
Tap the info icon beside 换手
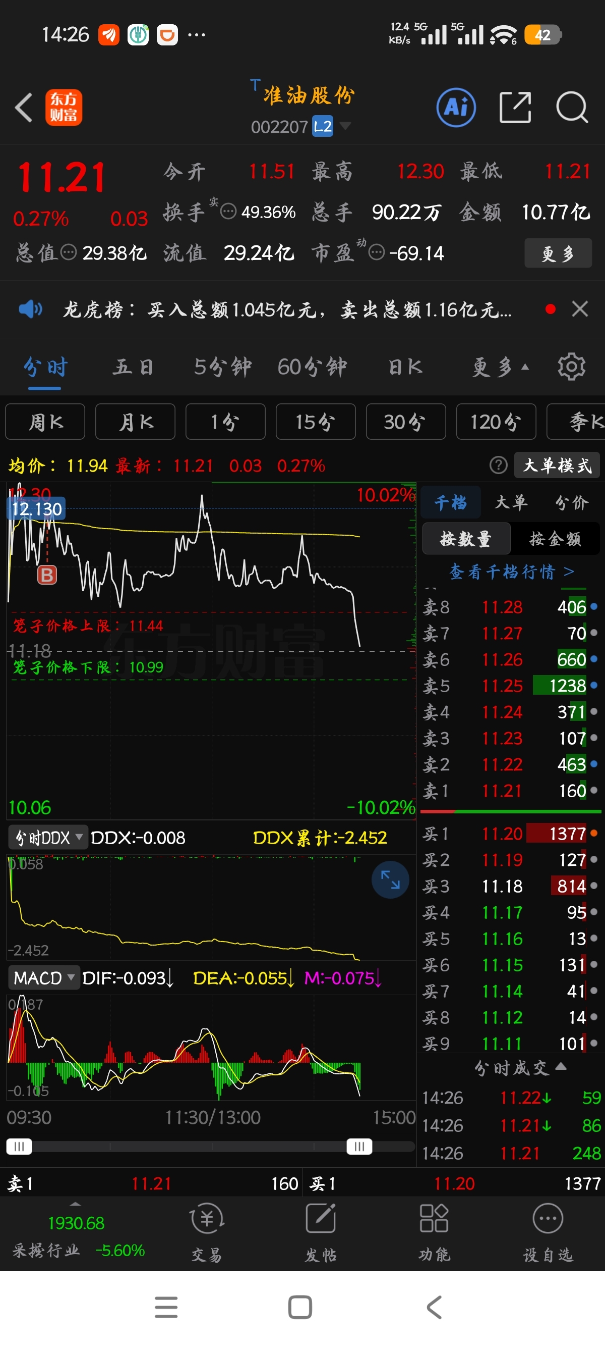point(228,212)
